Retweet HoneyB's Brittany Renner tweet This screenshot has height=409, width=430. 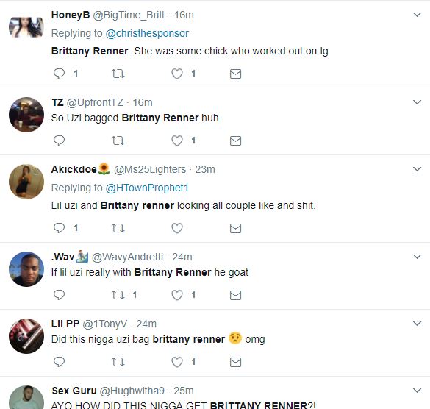[118, 74]
